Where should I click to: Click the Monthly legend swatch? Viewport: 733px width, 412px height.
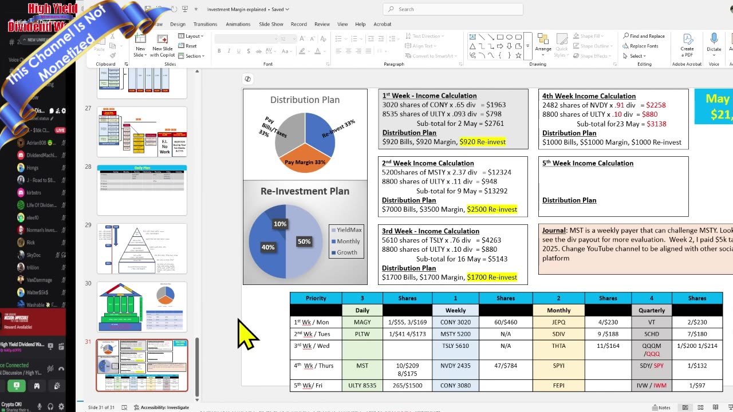point(334,241)
